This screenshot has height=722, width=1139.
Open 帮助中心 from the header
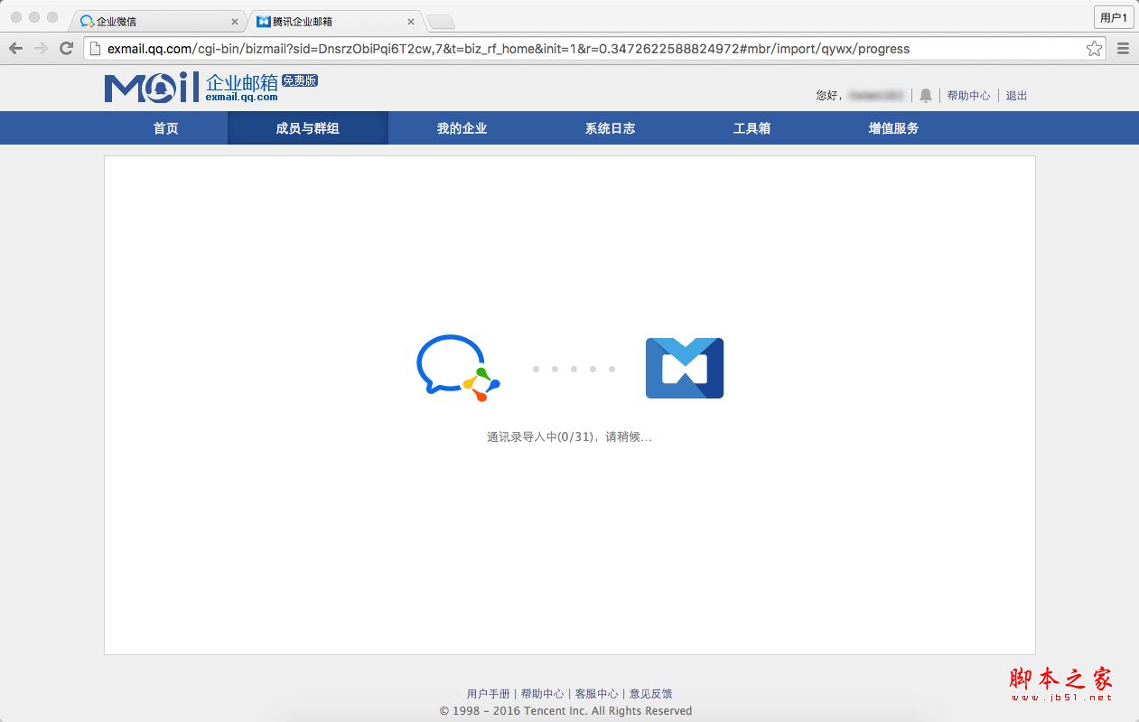pos(968,95)
